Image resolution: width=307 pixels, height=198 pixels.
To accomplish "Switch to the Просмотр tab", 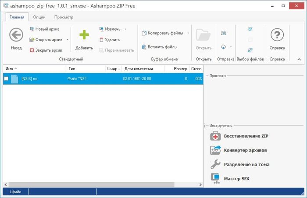I will [x=64, y=17].
